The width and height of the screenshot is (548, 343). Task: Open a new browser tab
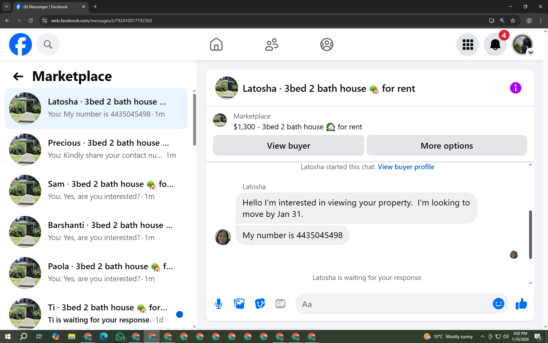[95, 7]
